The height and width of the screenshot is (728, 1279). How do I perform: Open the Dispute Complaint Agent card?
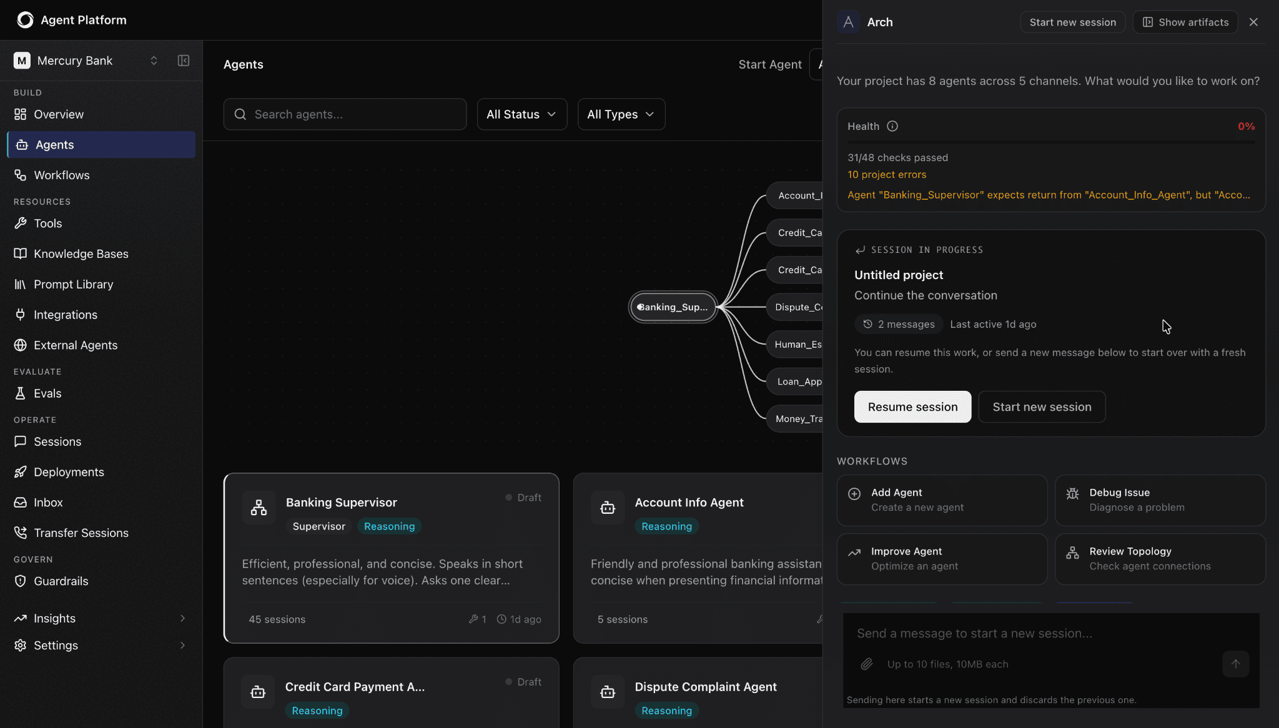click(x=698, y=692)
